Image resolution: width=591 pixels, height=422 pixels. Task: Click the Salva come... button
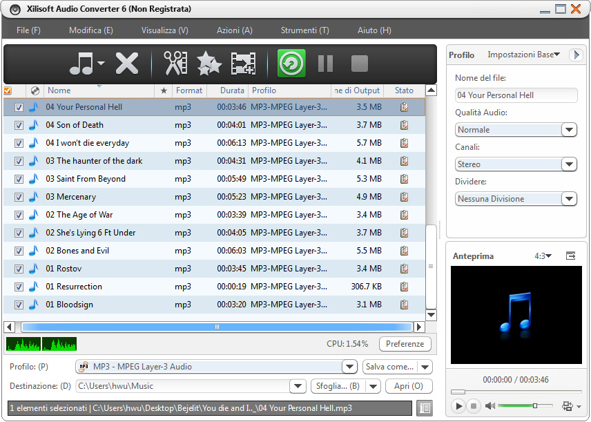pos(389,367)
